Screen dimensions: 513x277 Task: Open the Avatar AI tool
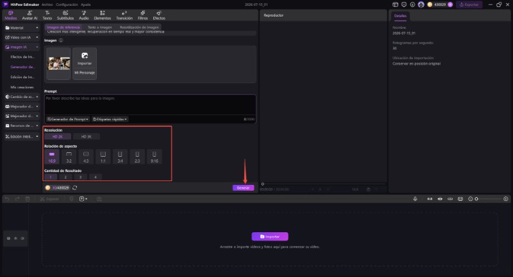29,15
